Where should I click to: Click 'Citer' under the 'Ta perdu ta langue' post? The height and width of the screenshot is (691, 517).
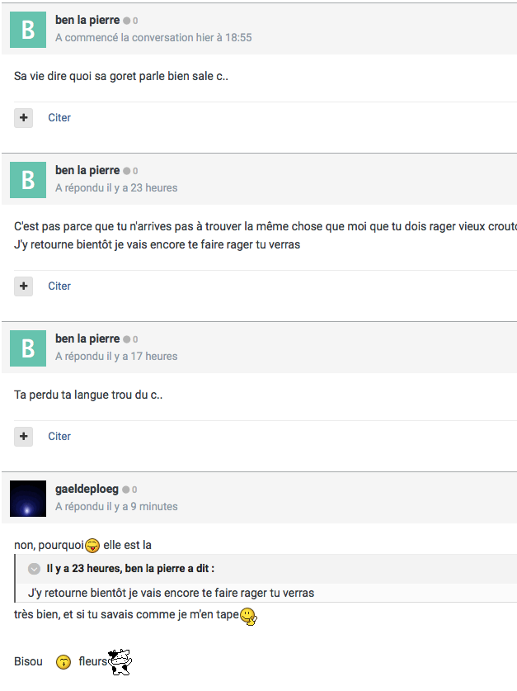coord(59,437)
